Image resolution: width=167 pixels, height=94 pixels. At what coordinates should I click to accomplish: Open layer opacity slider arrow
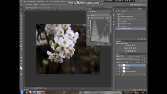[x=145, y=59]
